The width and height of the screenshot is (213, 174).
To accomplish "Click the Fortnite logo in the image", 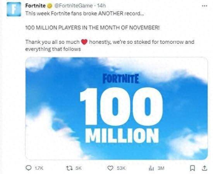I will pyautogui.click(x=121, y=79).
